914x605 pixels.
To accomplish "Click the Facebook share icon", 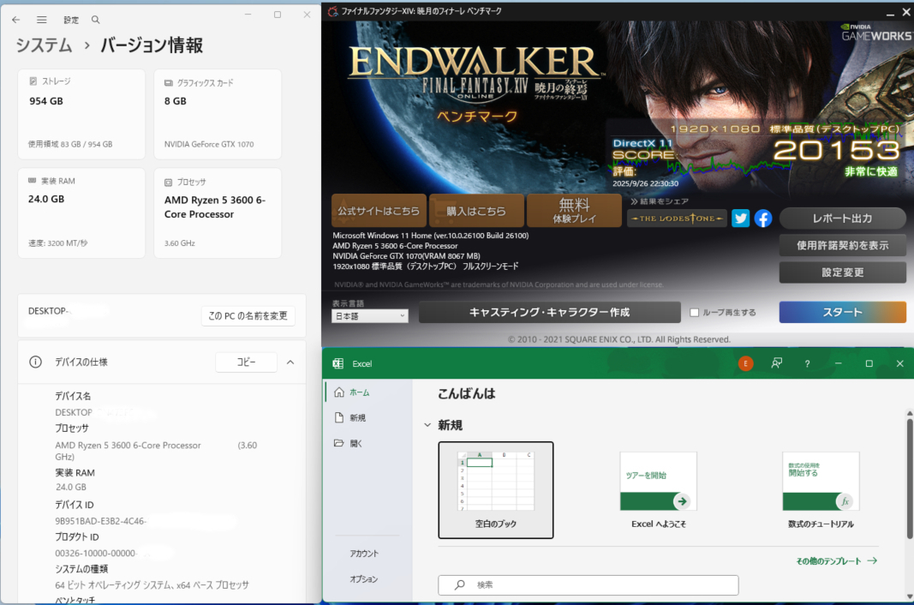I will tap(762, 218).
